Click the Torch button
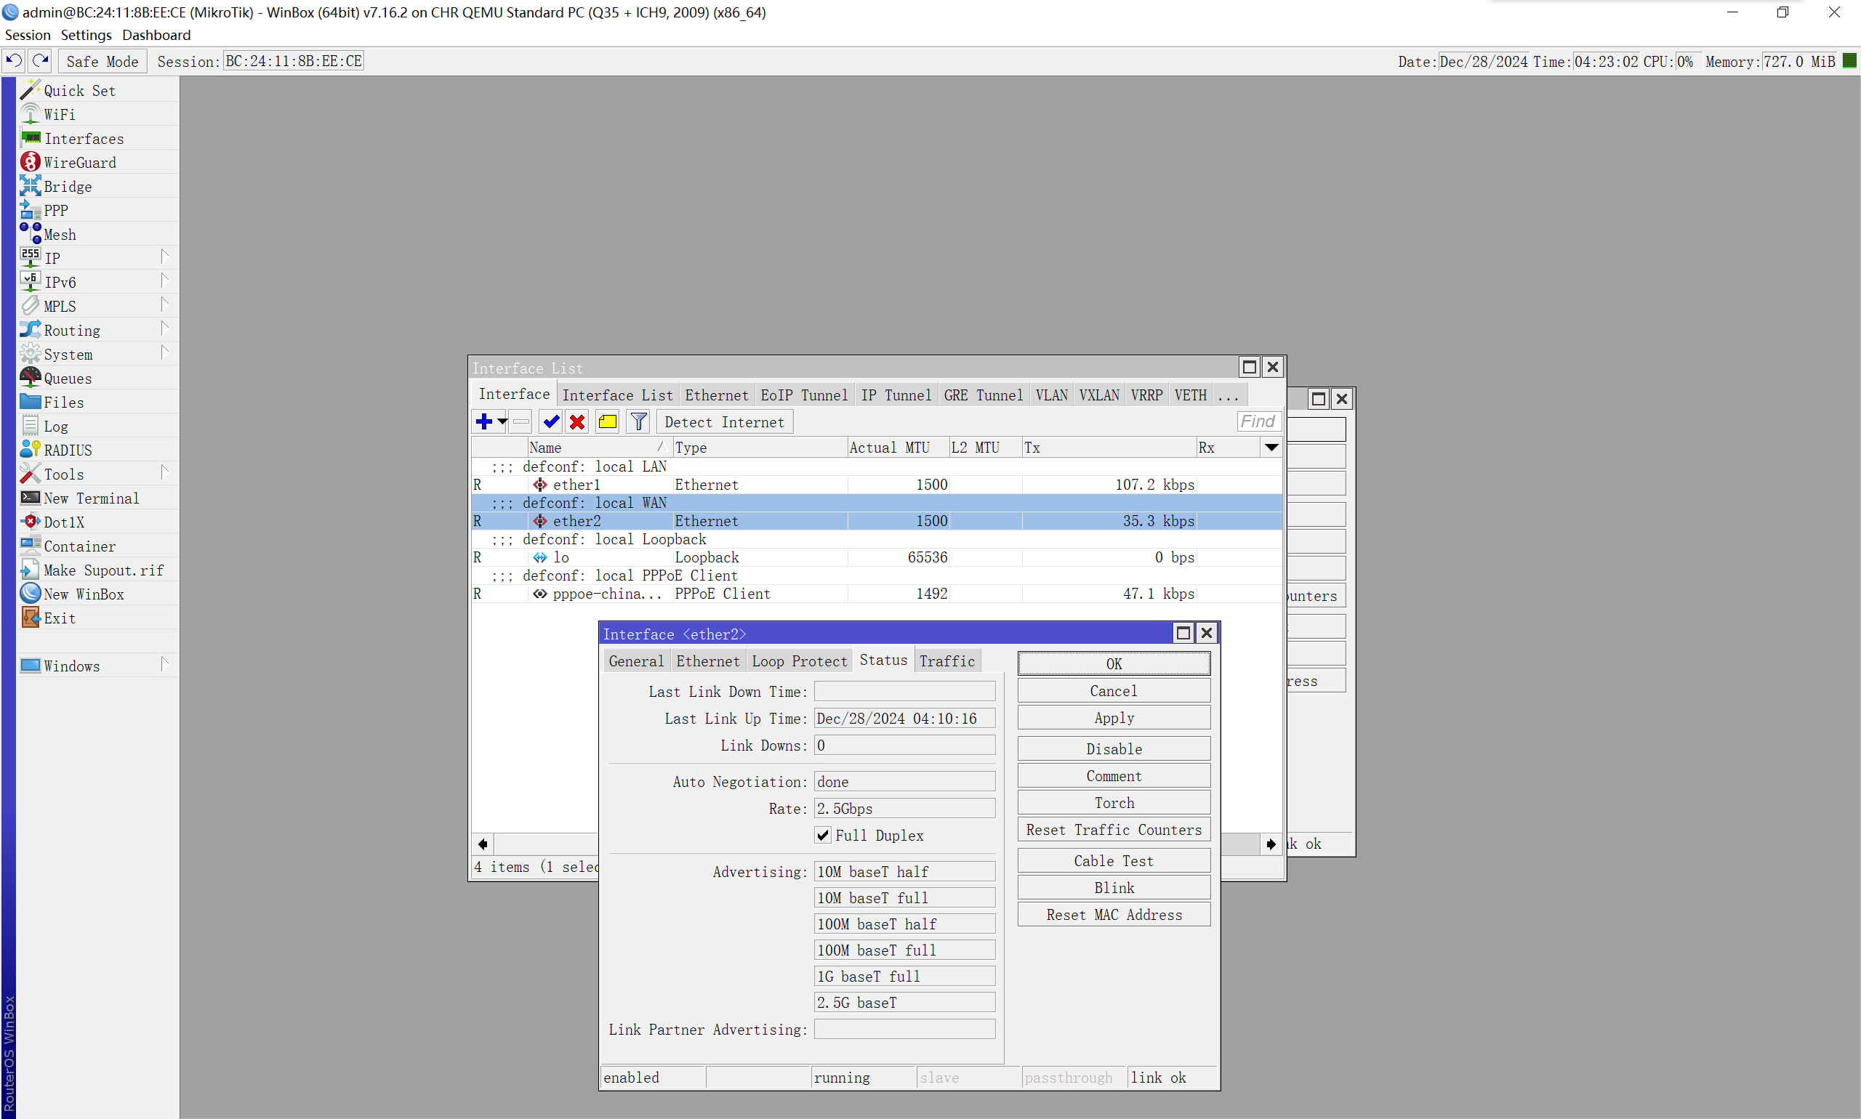 (x=1114, y=803)
